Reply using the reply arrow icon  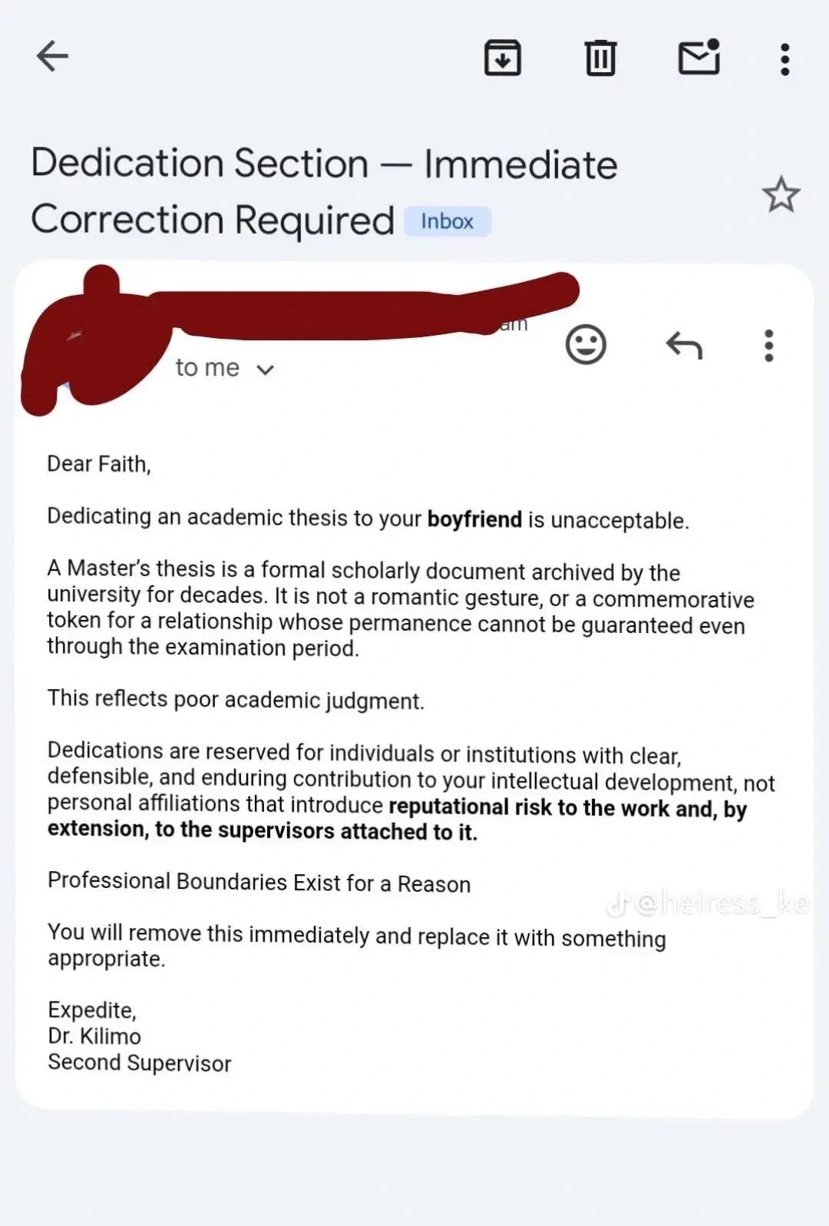(684, 346)
